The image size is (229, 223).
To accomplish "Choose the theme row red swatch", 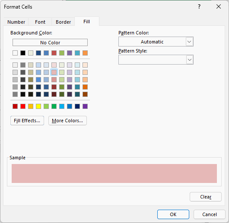I will click(x=54, y=53).
